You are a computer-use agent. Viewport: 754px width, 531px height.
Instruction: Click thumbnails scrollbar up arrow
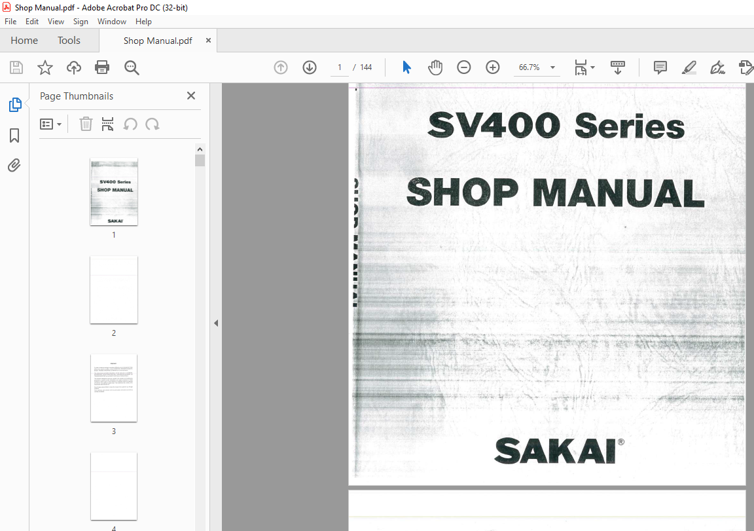(200, 149)
